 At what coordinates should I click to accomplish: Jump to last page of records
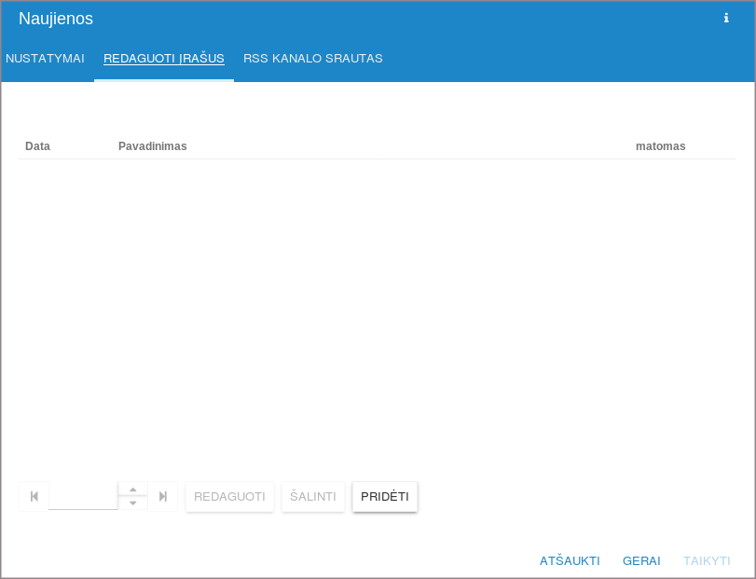click(163, 496)
